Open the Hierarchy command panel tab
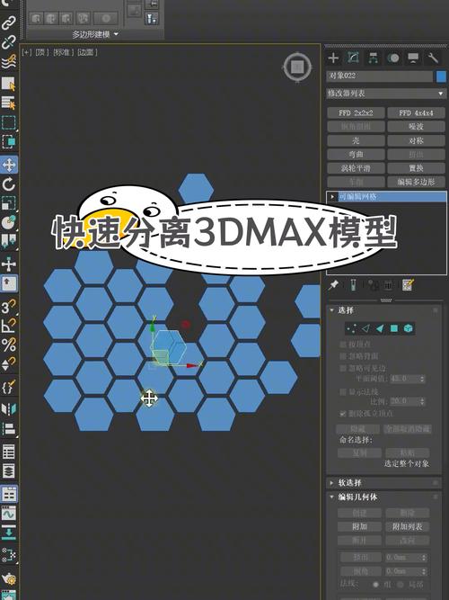449x600 pixels. (373, 58)
